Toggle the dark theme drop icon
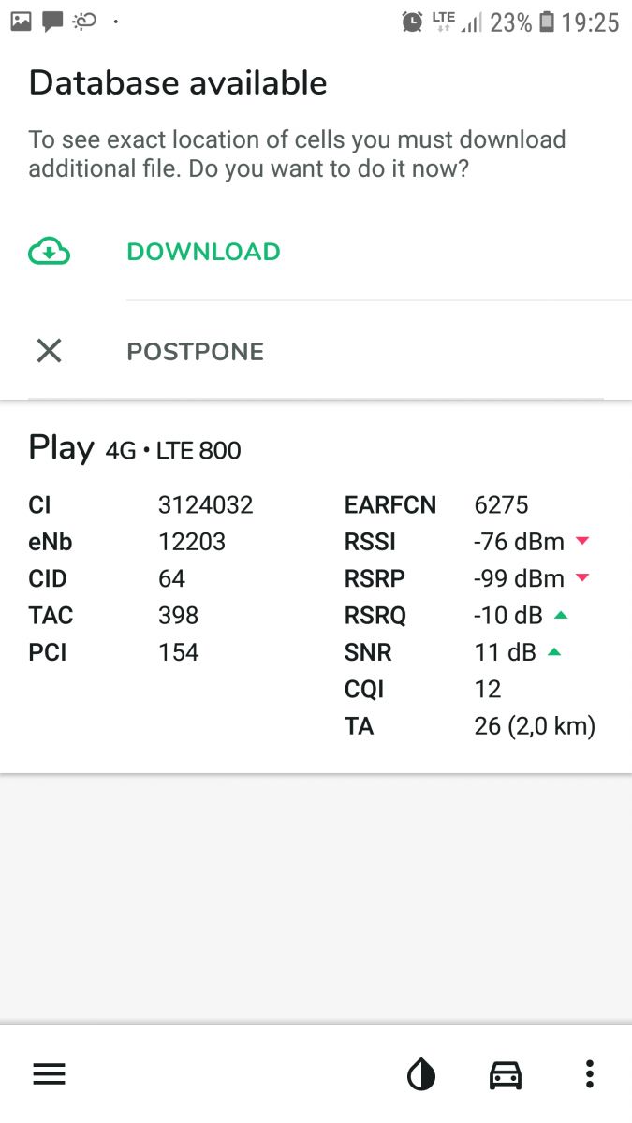 point(421,1075)
